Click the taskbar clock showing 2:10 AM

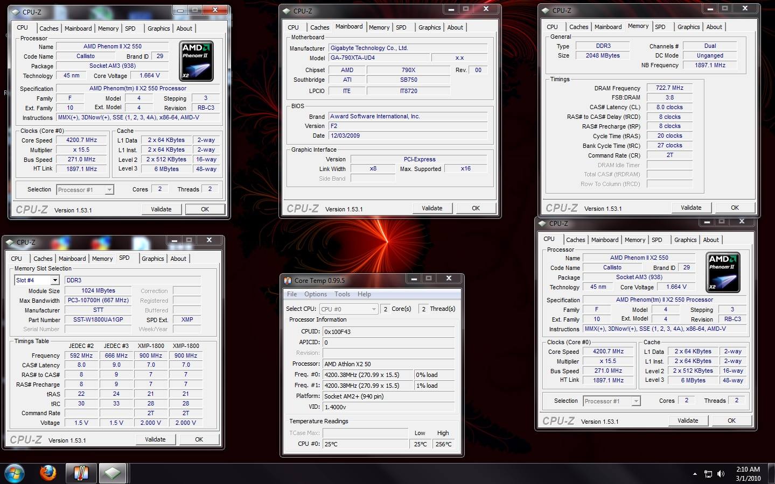click(x=748, y=474)
